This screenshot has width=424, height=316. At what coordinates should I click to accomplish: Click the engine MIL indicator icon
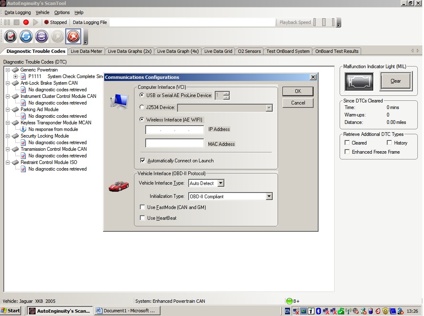point(359,81)
